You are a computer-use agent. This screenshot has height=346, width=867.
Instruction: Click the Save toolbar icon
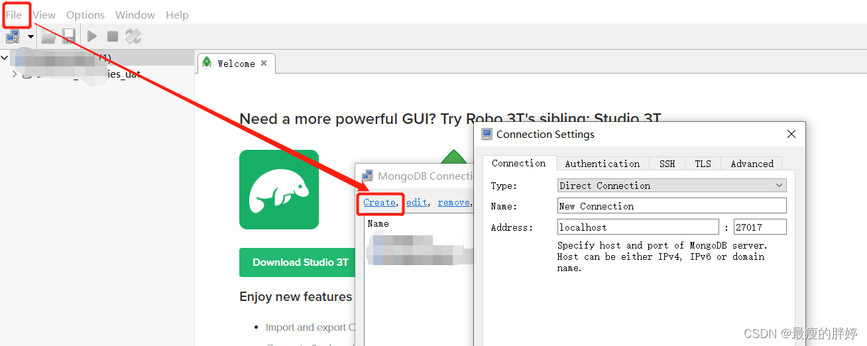[x=68, y=36]
